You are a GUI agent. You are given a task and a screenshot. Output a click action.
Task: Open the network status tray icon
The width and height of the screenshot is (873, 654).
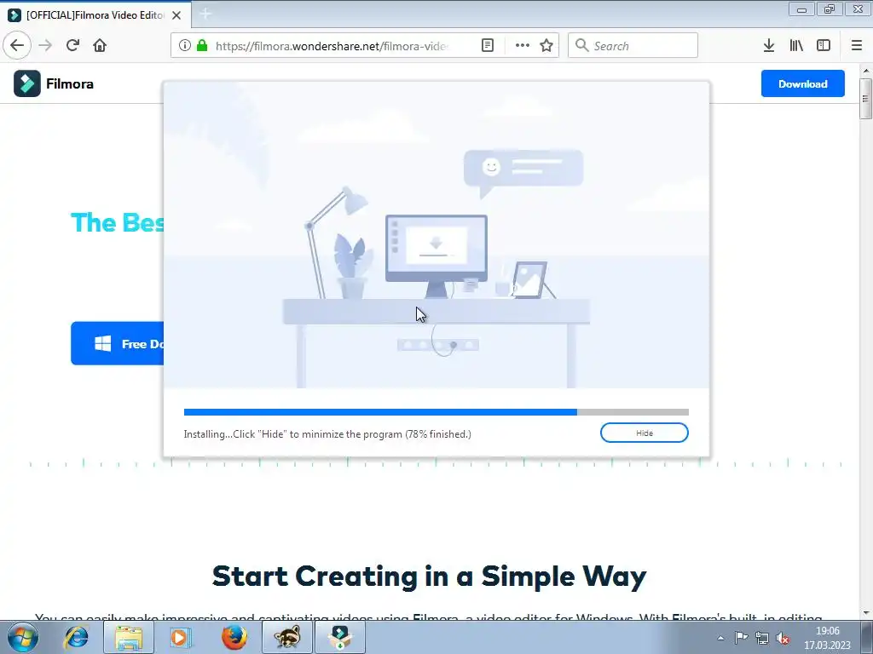(761, 638)
